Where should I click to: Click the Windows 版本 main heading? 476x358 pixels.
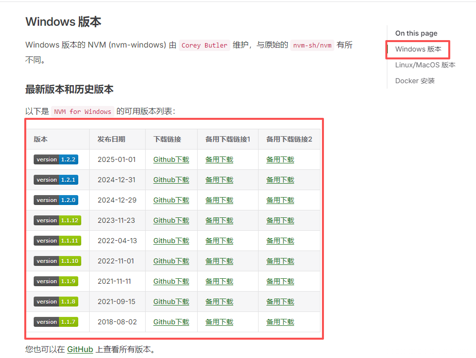click(63, 22)
